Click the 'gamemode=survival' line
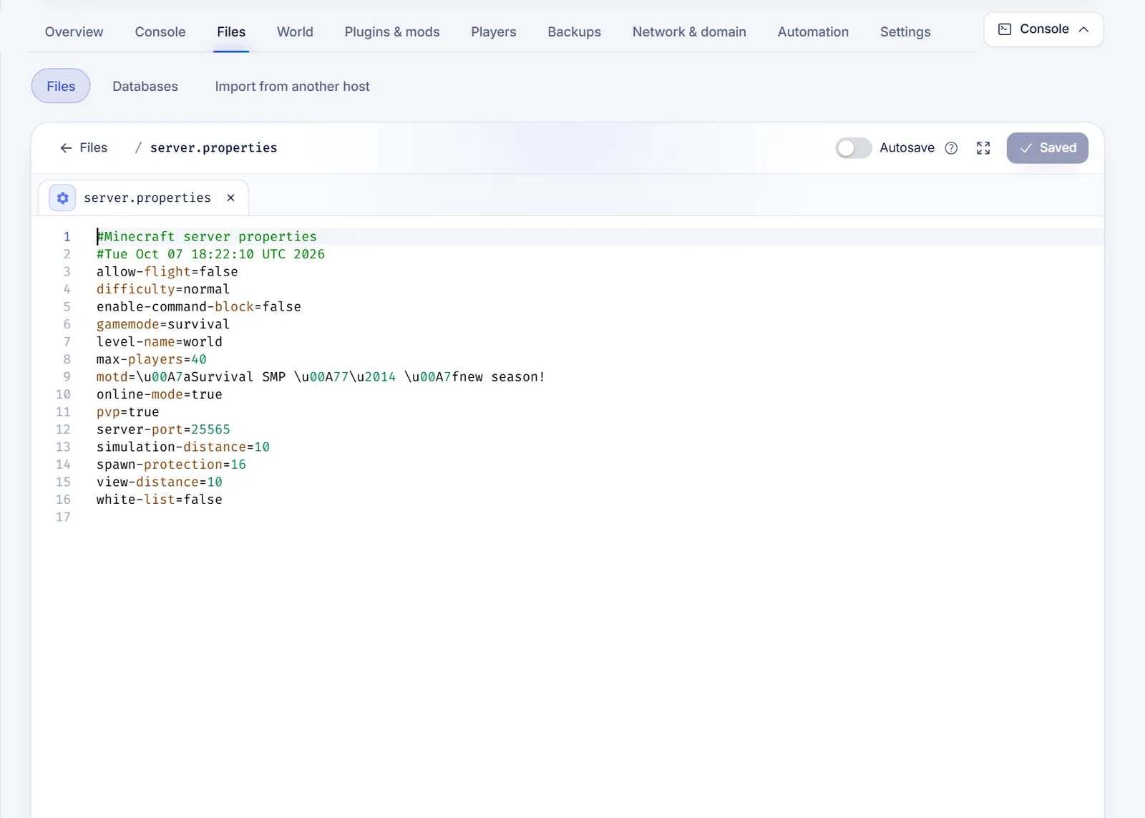 [163, 324]
